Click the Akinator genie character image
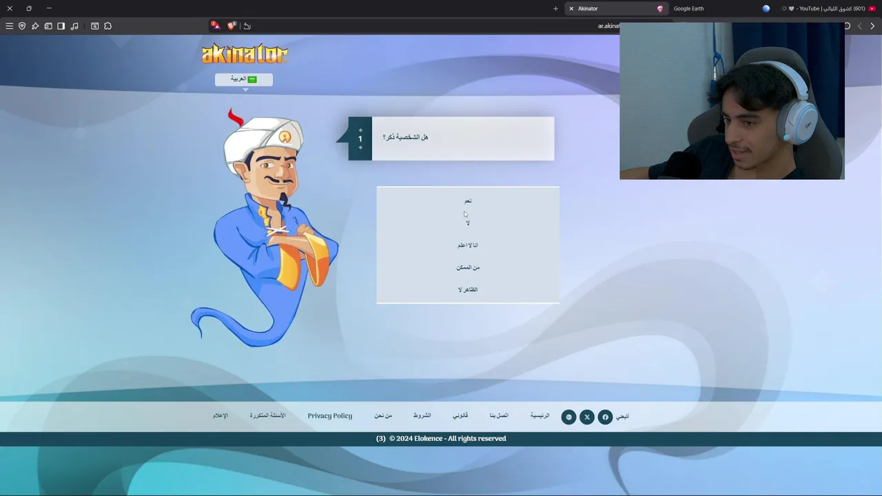This screenshot has width=882, height=496. 265,227
